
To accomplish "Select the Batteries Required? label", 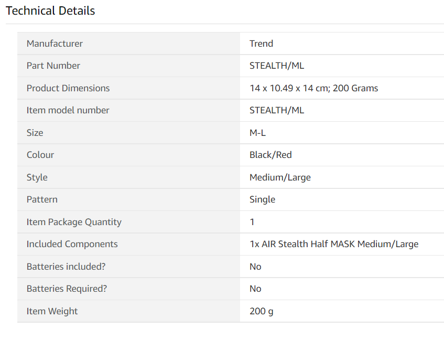I will tap(66, 289).
